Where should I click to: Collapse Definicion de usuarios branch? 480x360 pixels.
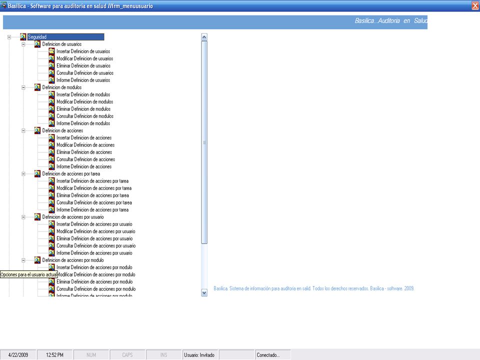tap(23, 44)
